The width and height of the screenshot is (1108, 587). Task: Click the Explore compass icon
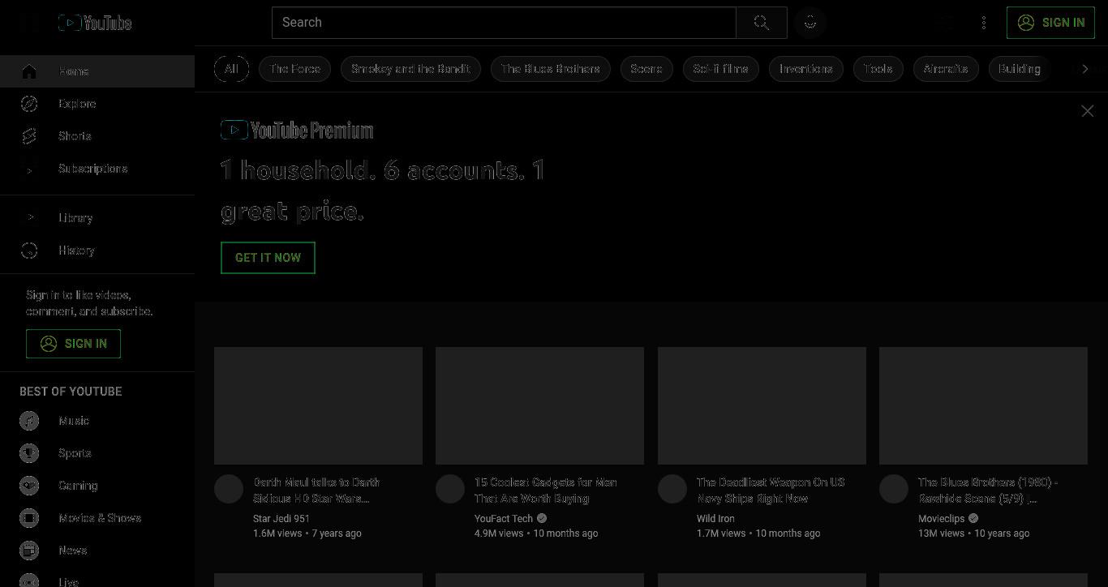click(x=29, y=104)
